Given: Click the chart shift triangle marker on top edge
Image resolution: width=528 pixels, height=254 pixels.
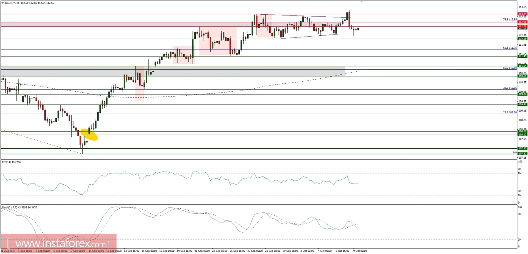Looking at the screenshot, I should pyautogui.click(x=362, y=1).
